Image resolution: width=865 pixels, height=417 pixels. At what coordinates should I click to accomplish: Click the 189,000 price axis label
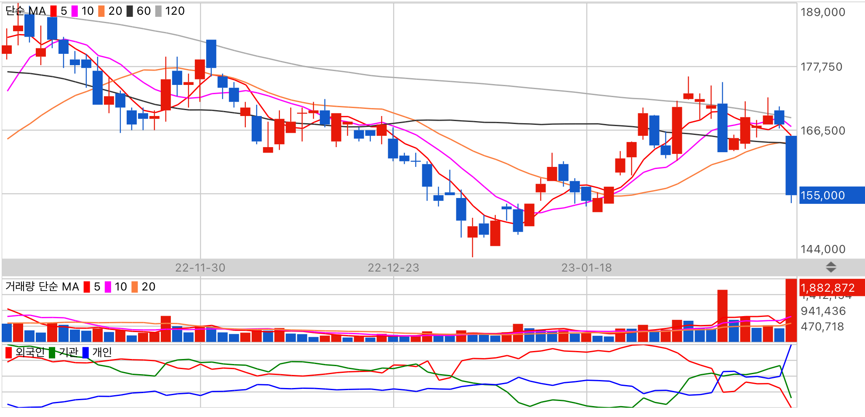tap(823, 12)
